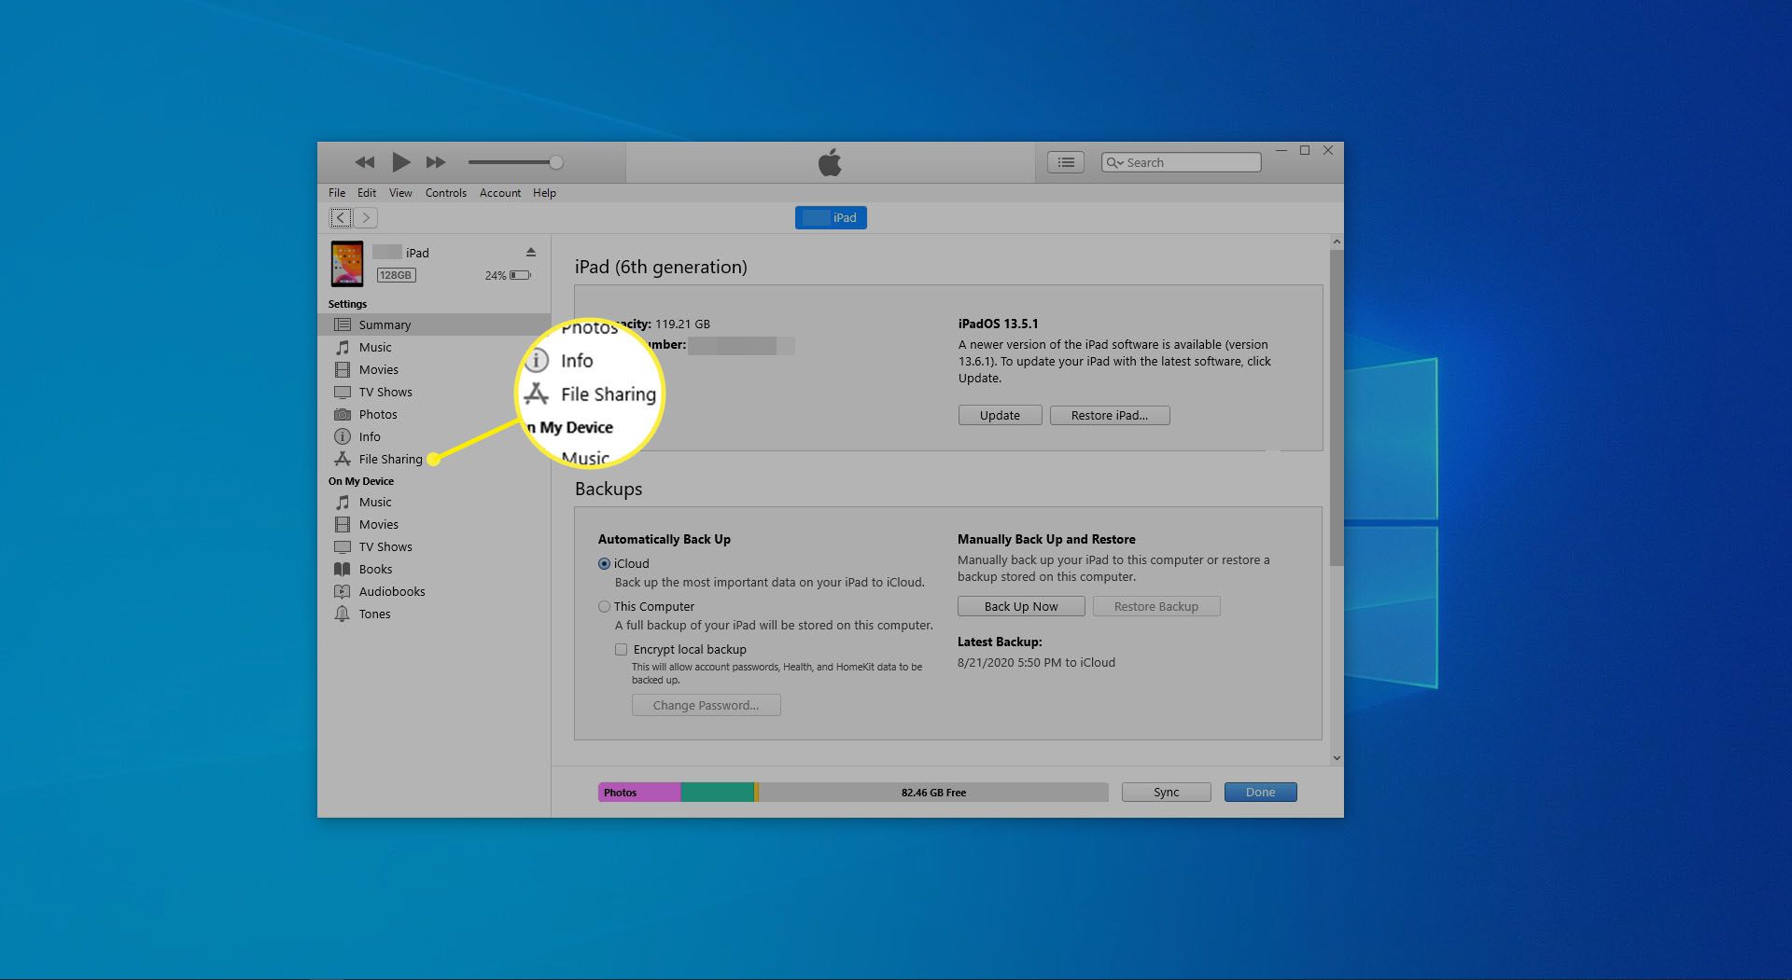Open the Account menu

coord(500,193)
